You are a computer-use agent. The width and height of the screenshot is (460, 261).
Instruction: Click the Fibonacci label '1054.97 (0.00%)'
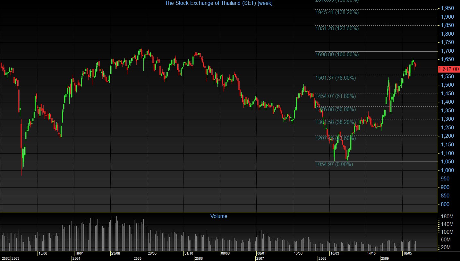[334, 164]
